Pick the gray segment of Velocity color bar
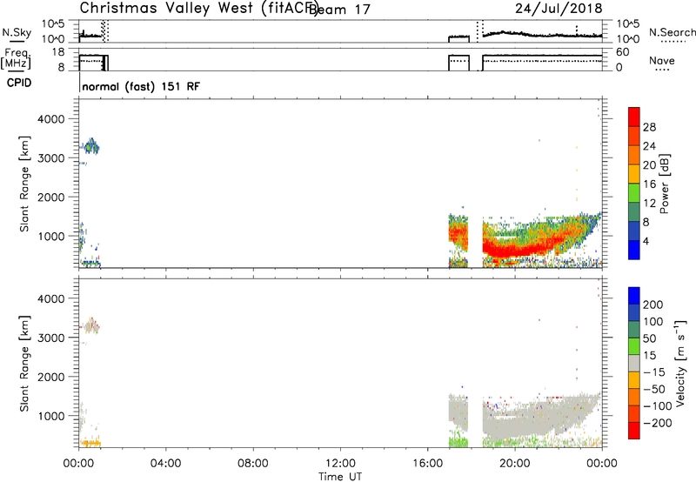The width and height of the screenshot is (696, 482). [634, 363]
